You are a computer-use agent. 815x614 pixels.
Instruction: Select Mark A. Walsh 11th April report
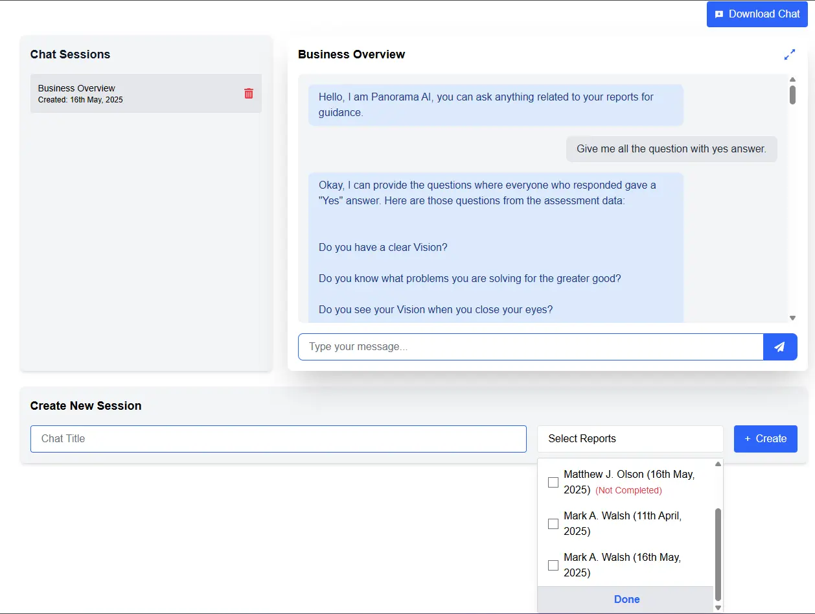(553, 523)
